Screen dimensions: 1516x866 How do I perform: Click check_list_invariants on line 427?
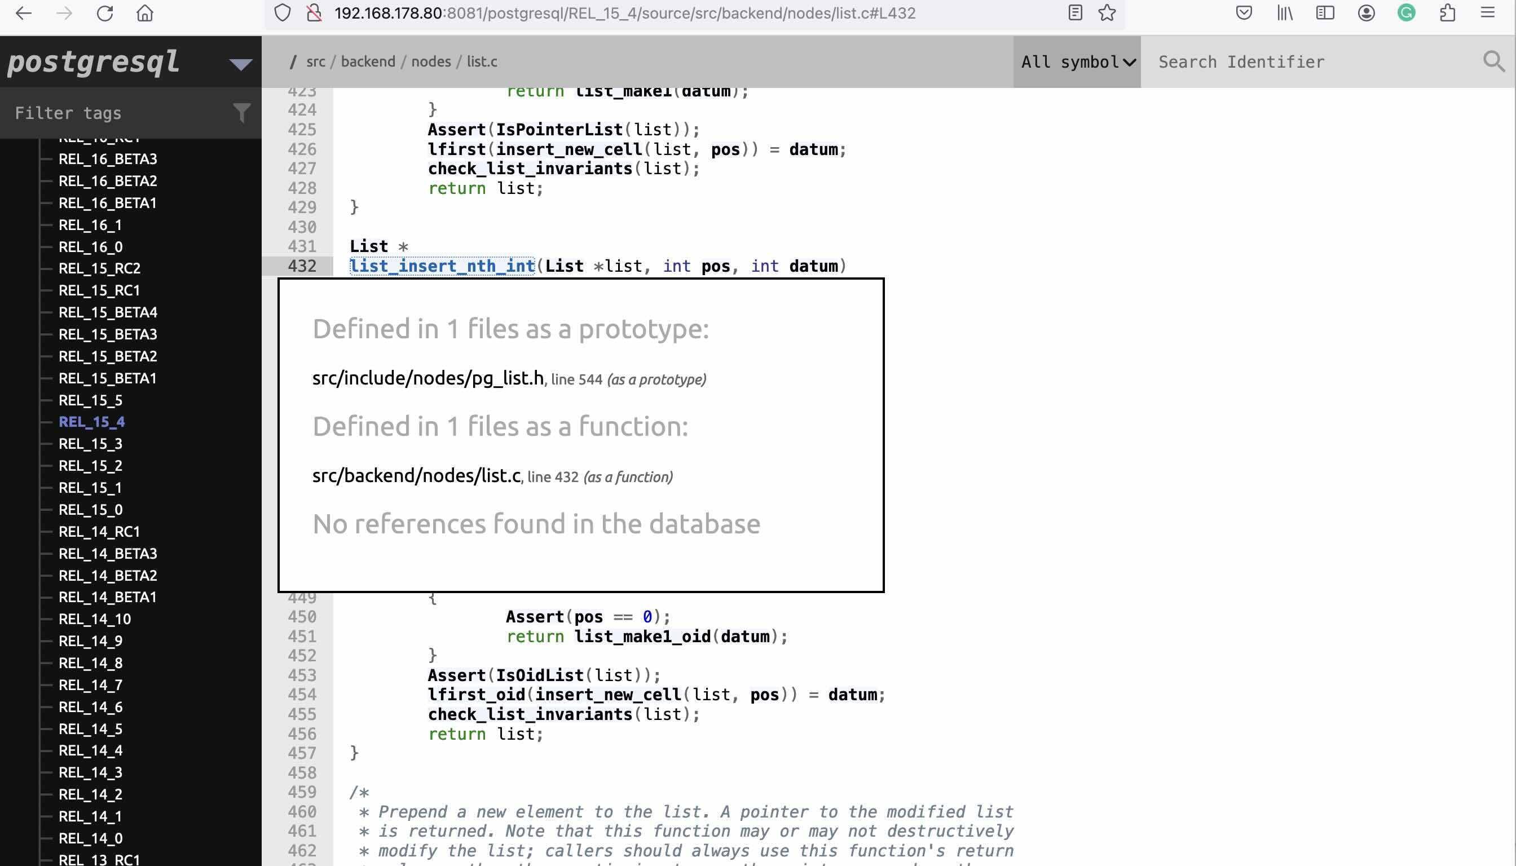pos(530,169)
